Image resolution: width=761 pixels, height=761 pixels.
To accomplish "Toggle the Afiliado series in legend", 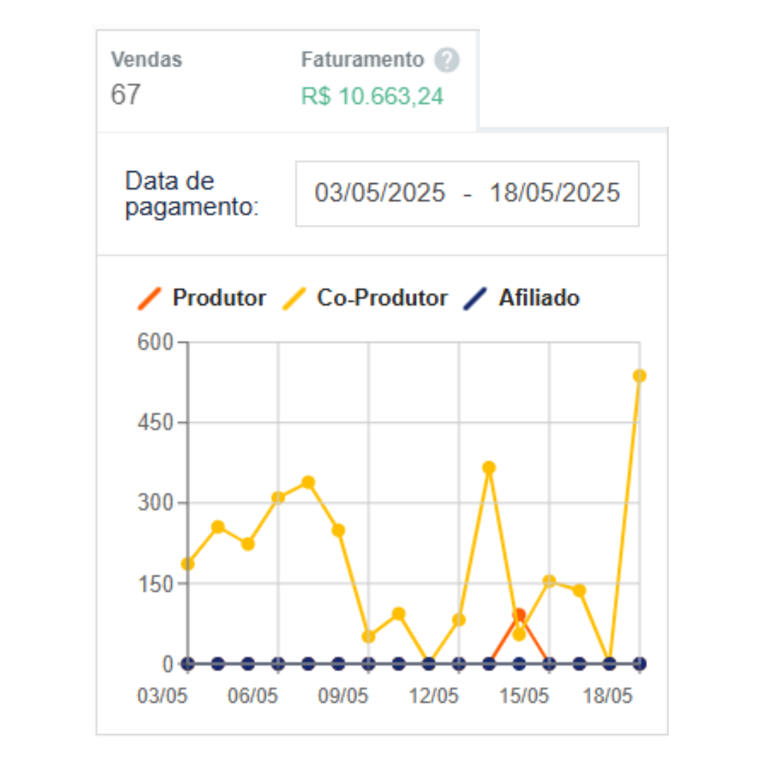I will (x=521, y=297).
